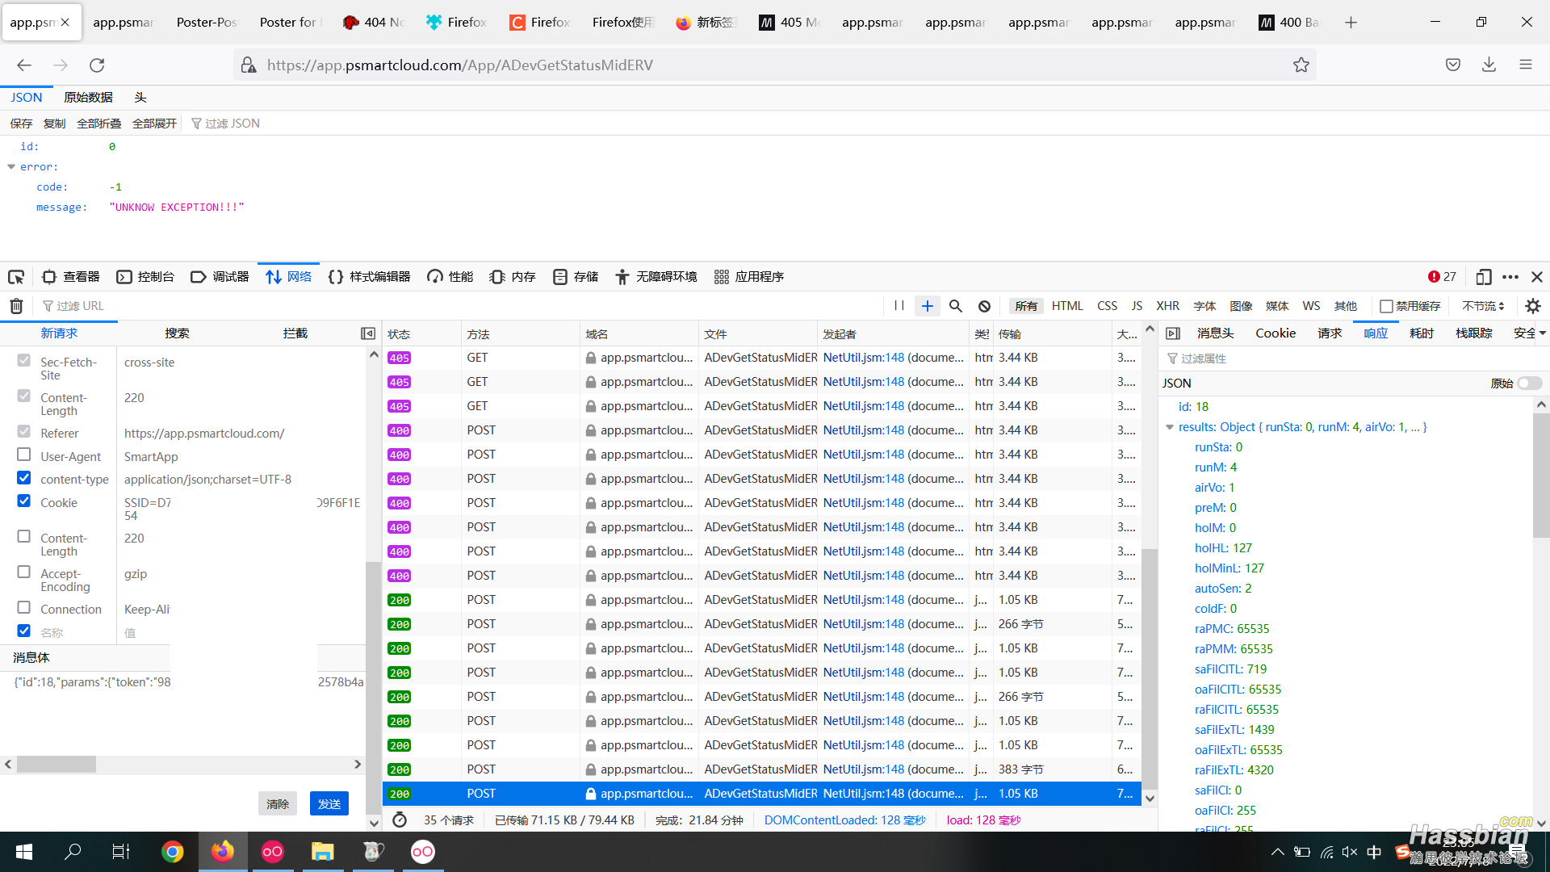Uncheck the Cookie header checkbox

(x=24, y=501)
